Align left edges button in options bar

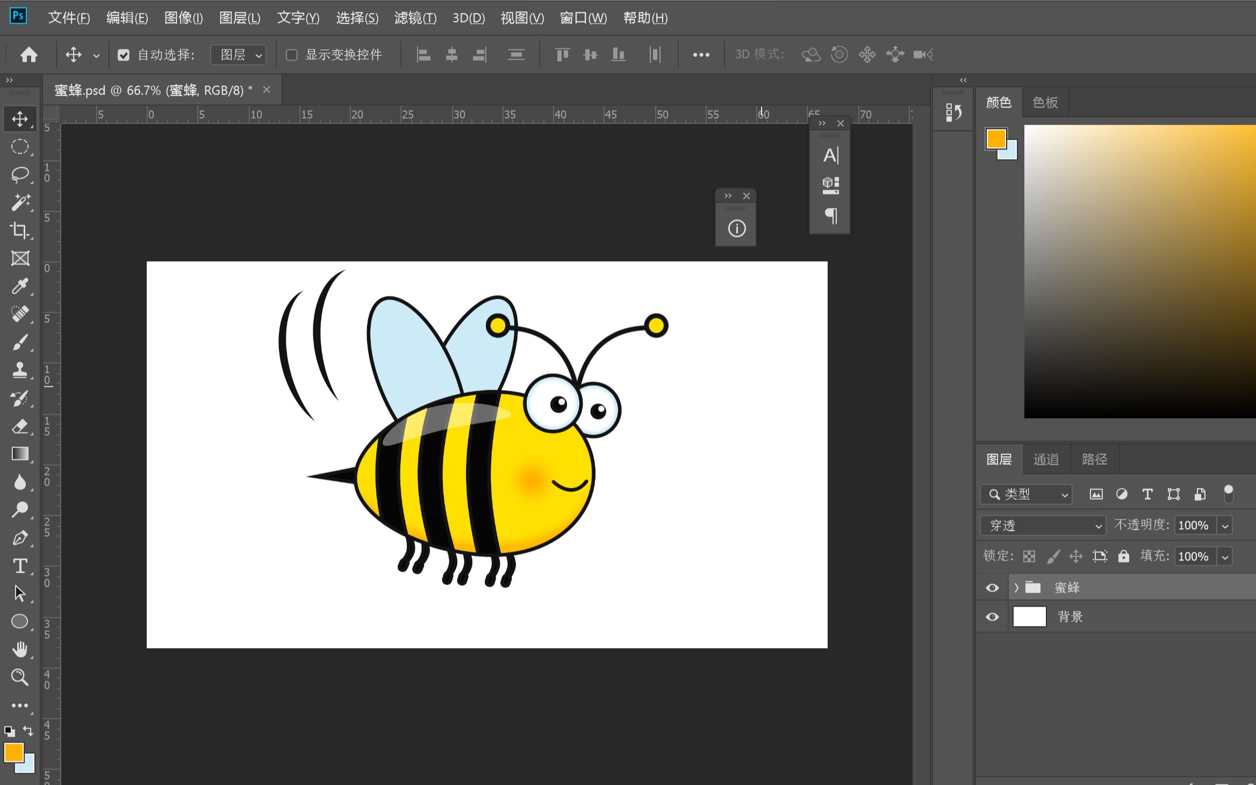pos(424,55)
